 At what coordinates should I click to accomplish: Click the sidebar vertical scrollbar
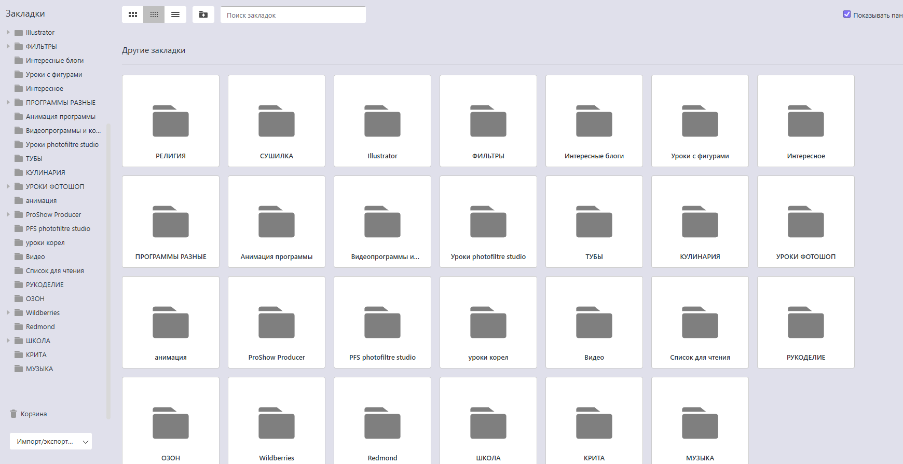(x=108, y=270)
